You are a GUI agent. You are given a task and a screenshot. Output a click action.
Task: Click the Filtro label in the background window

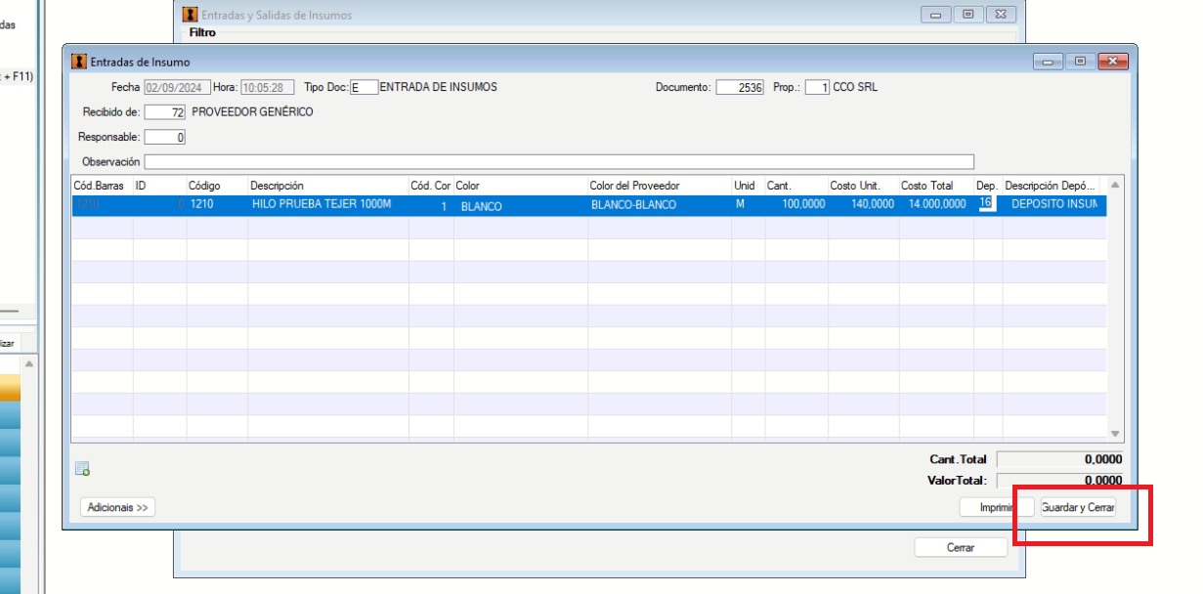click(x=202, y=32)
